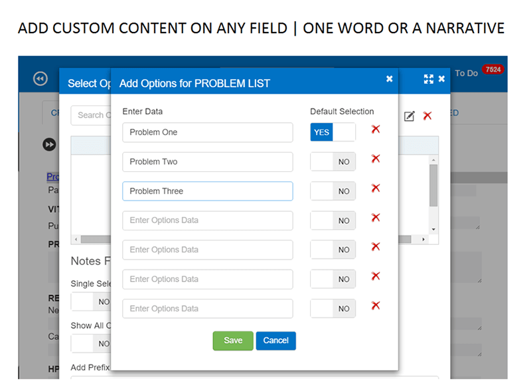Click the fast-forward icon on the left
Image resolution: width=531 pixels, height=391 pixels.
(x=49, y=144)
